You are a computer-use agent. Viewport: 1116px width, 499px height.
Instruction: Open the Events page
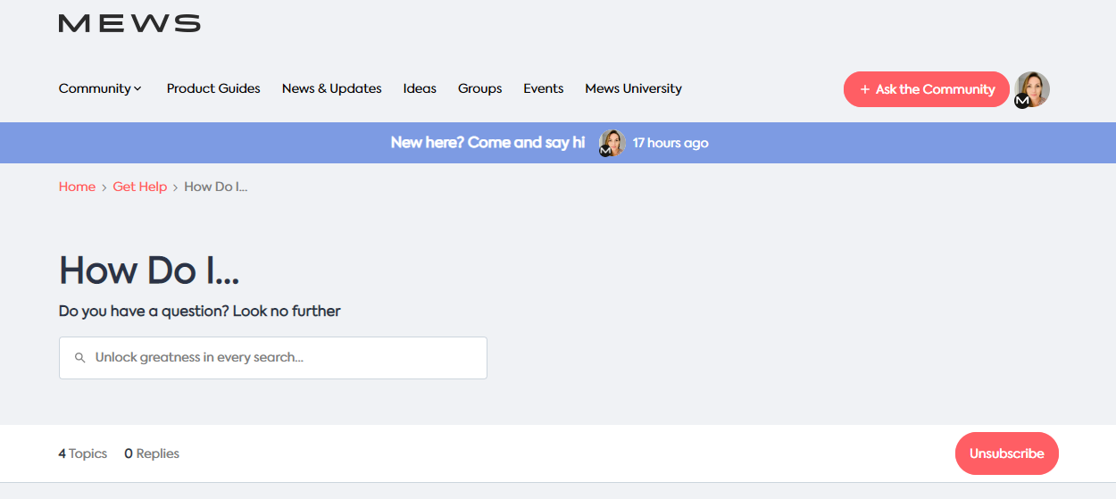(x=543, y=88)
